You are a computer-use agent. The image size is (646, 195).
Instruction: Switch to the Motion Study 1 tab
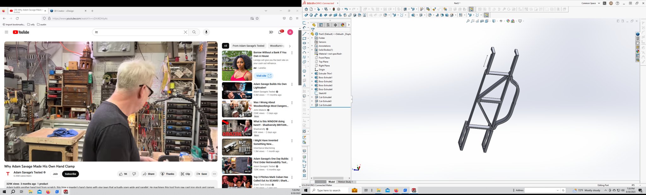[345, 182]
